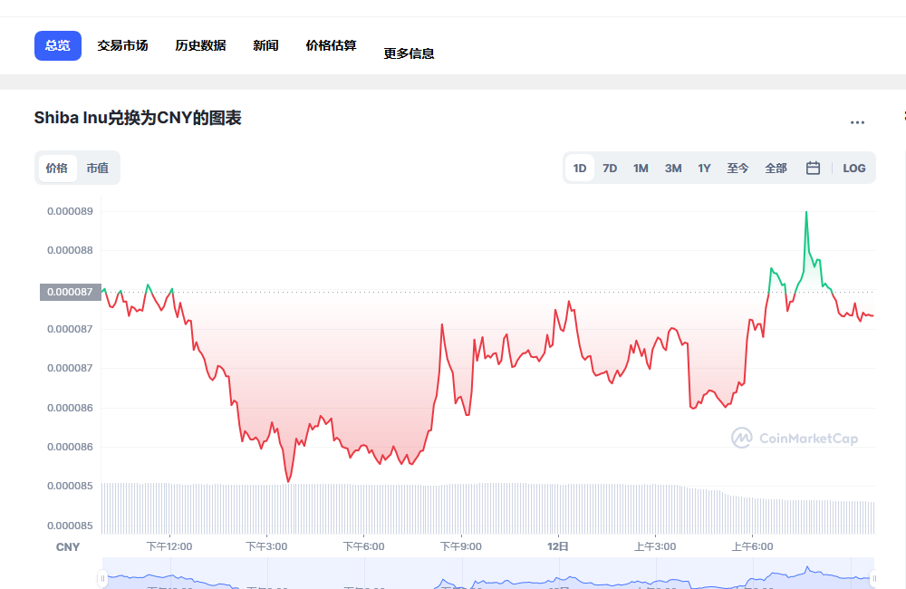
Task: Switch the chart to 市值 market cap
Action: tap(98, 169)
